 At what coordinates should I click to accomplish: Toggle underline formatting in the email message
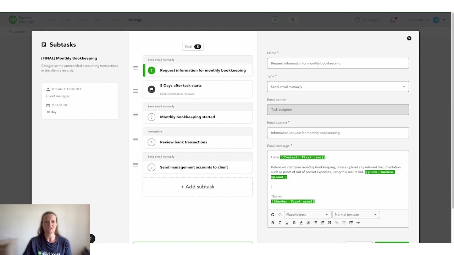(287, 223)
